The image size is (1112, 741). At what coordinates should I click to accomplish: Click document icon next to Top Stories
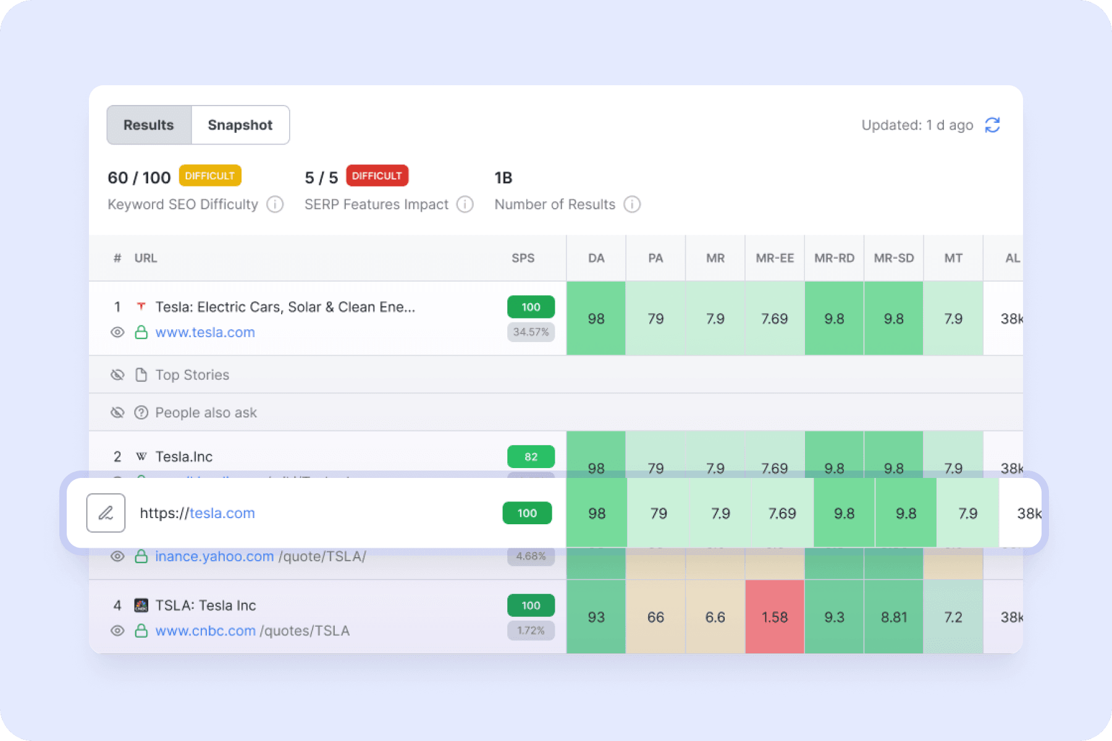[141, 375]
